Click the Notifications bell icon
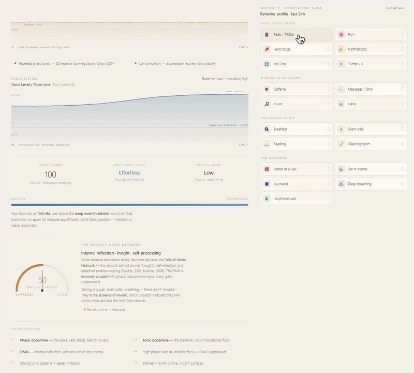This screenshot has height=373, width=414. (x=342, y=49)
